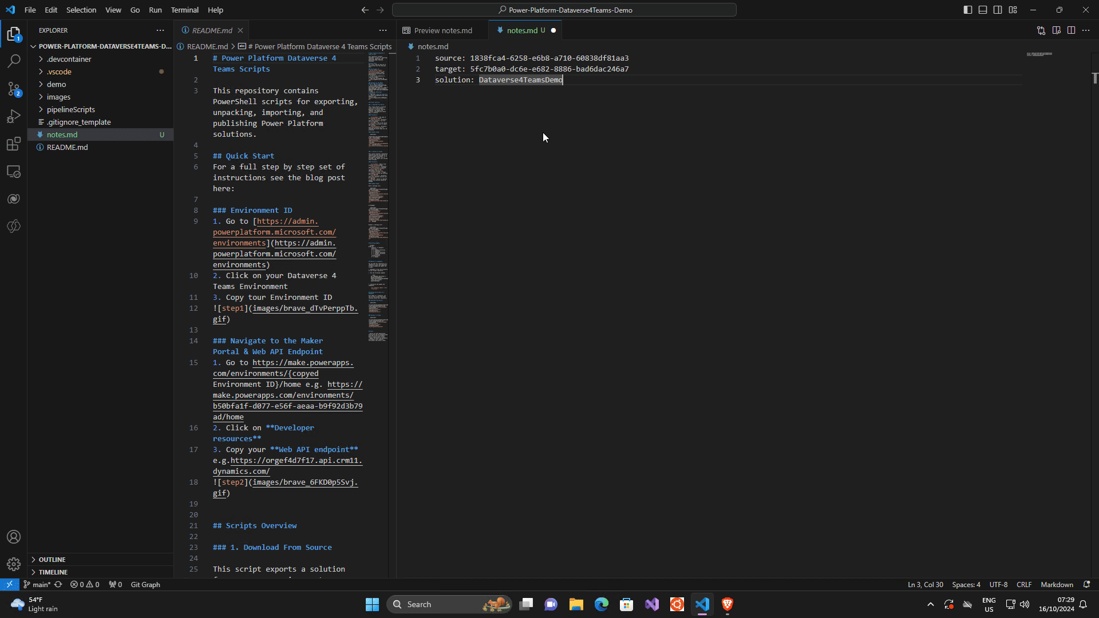This screenshot has height=618, width=1099.
Task: Select the Run and Debug icon
Action: tap(14, 116)
